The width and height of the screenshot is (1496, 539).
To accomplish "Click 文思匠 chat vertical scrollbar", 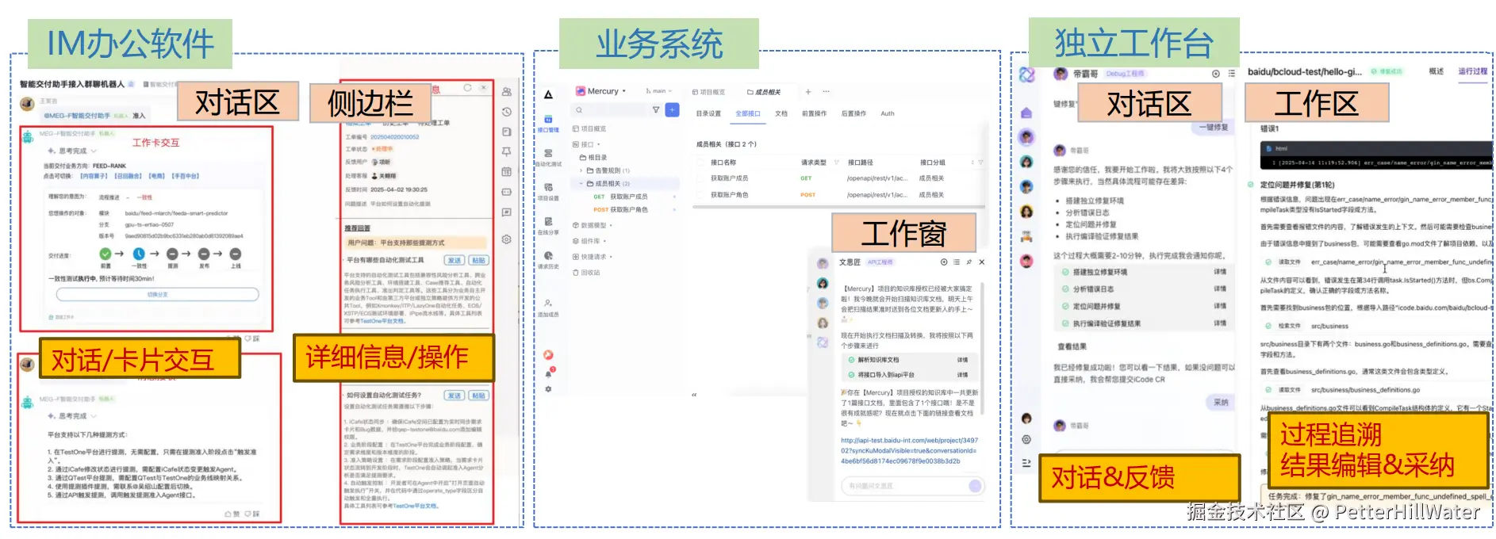I will 983,349.
